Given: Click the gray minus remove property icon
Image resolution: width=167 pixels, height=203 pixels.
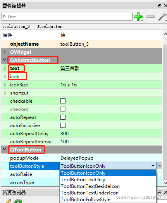Looking at the screenshot, I should pyautogui.click(x=150, y=17).
